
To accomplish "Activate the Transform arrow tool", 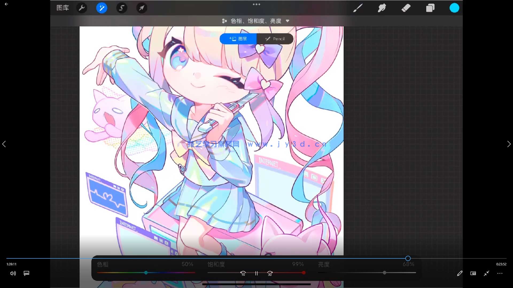I will click(x=142, y=8).
